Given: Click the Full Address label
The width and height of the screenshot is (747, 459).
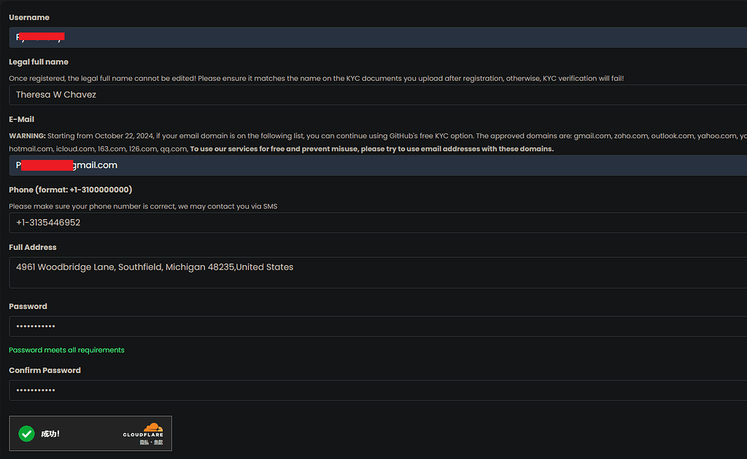Looking at the screenshot, I should [x=32, y=247].
